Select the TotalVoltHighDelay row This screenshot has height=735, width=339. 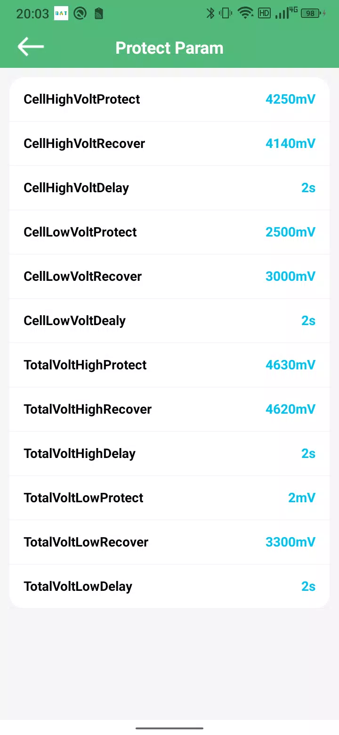click(x=169, y=454)
